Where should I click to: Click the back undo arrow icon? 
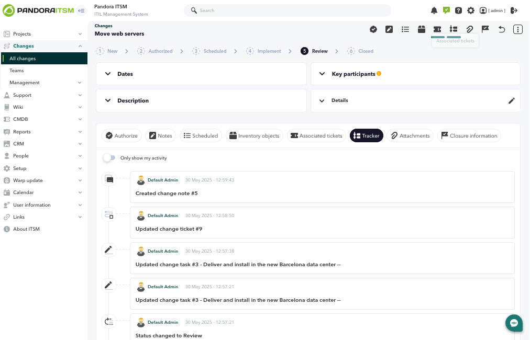pos(502,29)
